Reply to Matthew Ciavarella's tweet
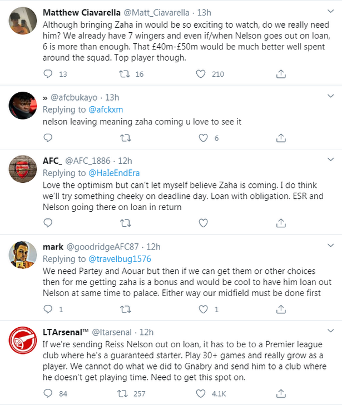342x405 pixels. (48, 74)
